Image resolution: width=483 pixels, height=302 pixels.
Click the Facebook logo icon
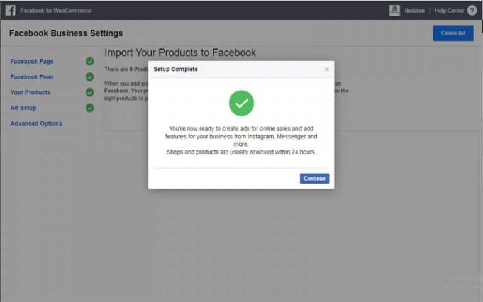coord(10,11)
